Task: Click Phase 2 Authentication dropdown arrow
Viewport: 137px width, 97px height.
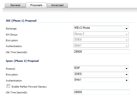Action: click(x=126, y=80)
